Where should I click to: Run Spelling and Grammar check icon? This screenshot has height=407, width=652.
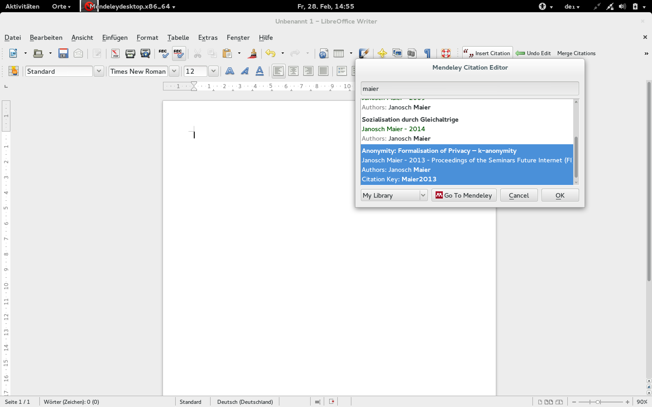(163, 53)
